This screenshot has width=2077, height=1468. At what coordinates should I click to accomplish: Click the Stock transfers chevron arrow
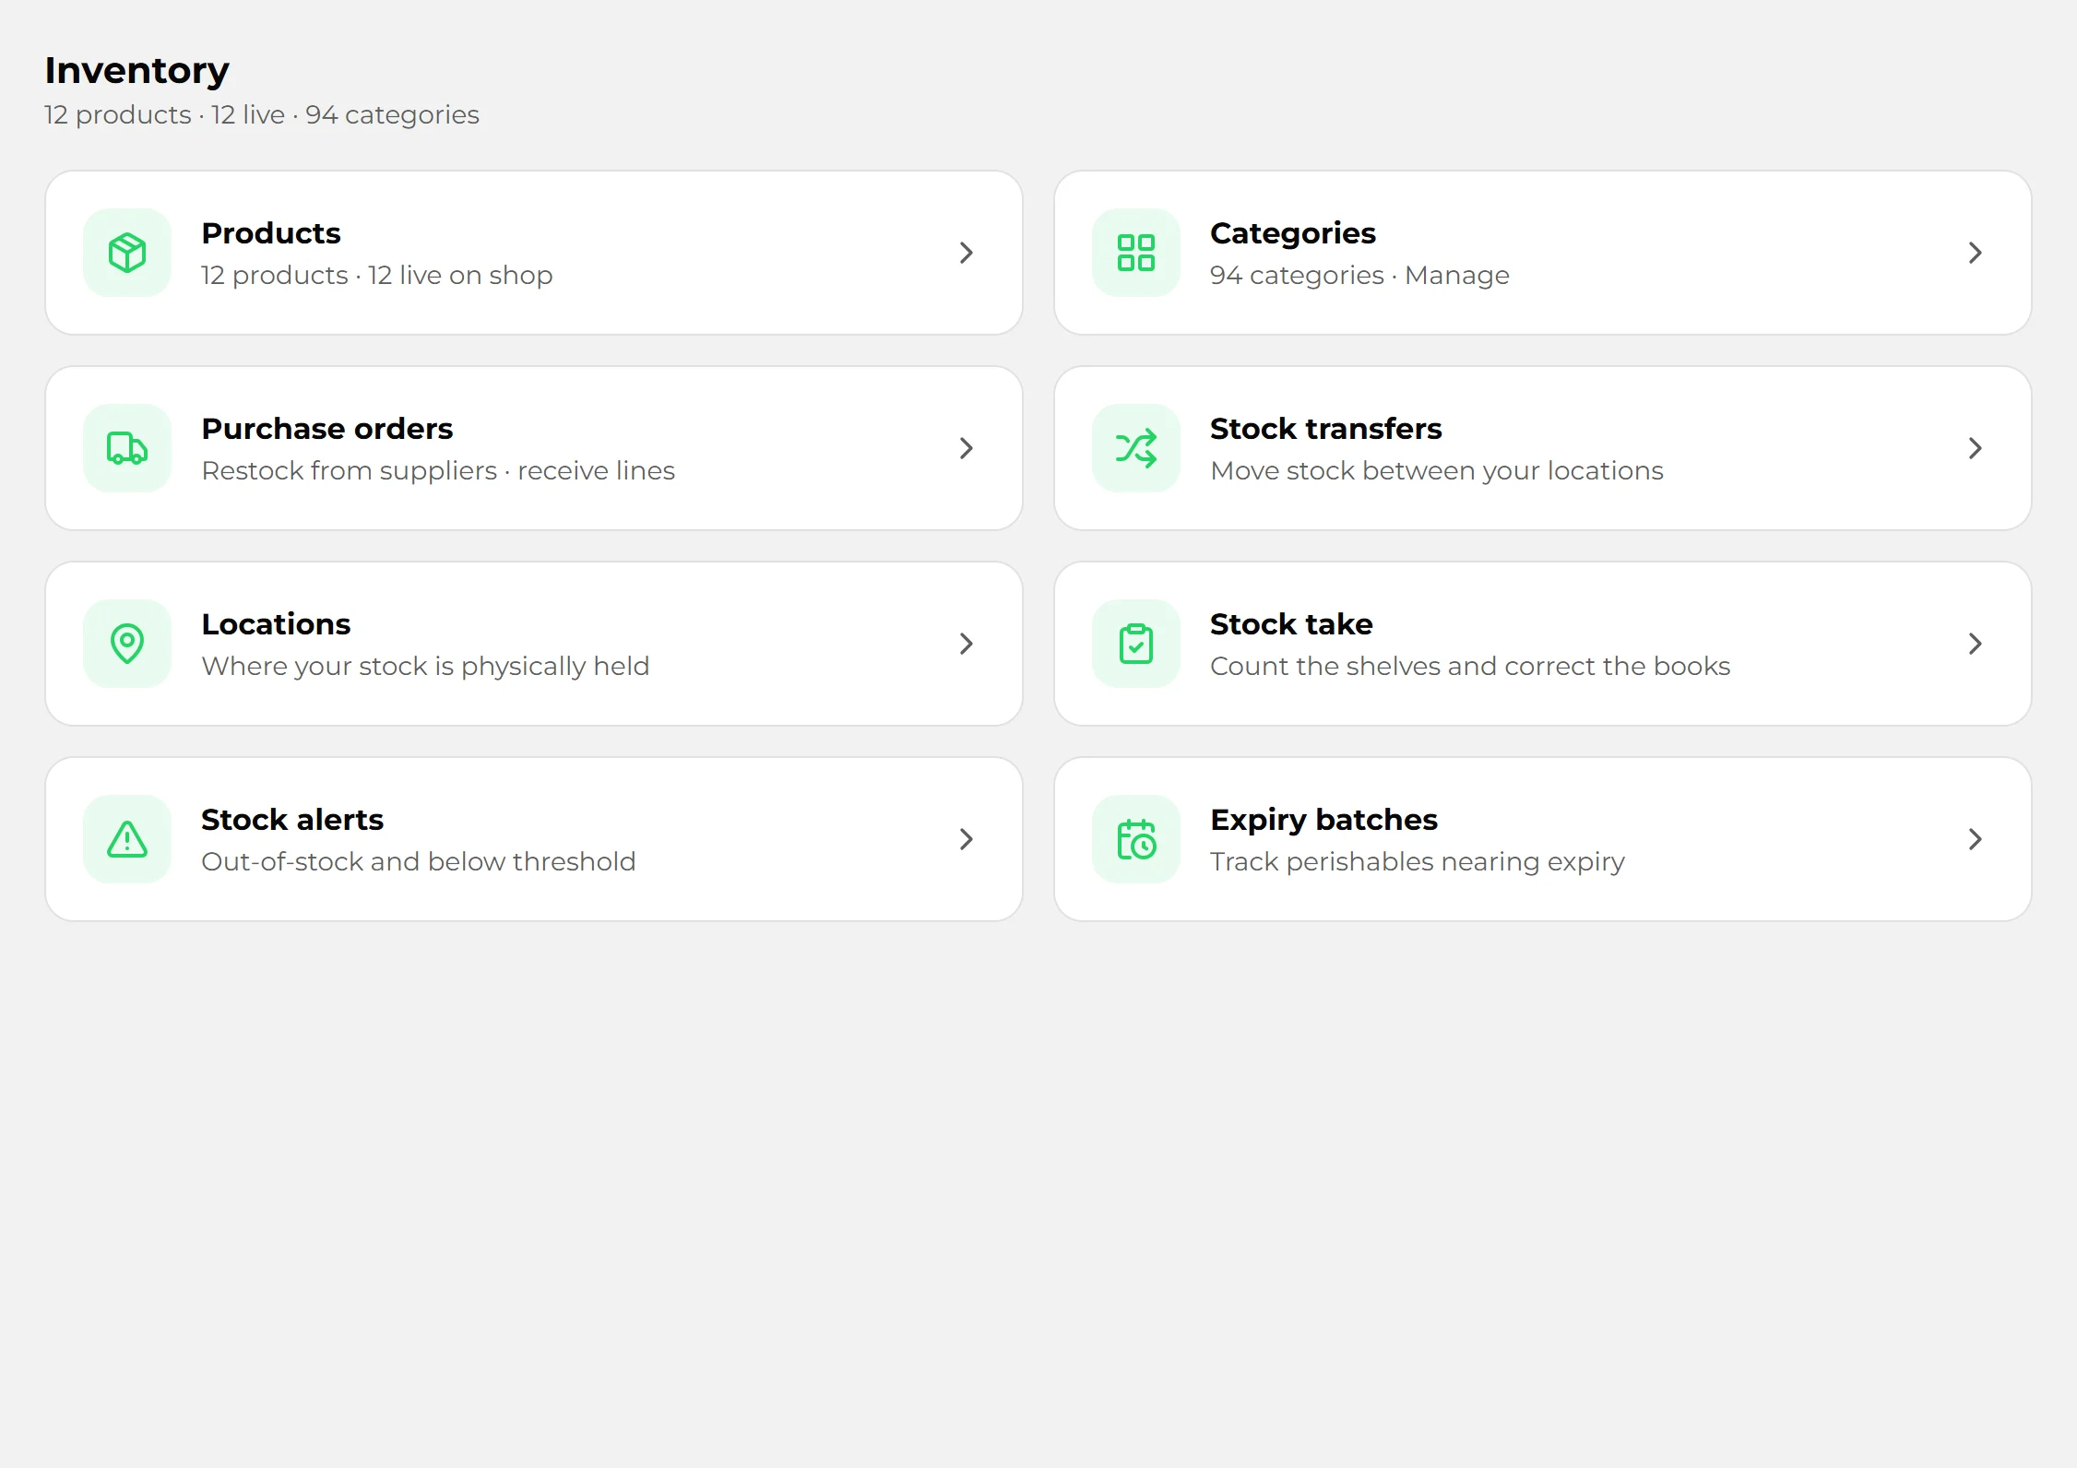click(1975, 448)
